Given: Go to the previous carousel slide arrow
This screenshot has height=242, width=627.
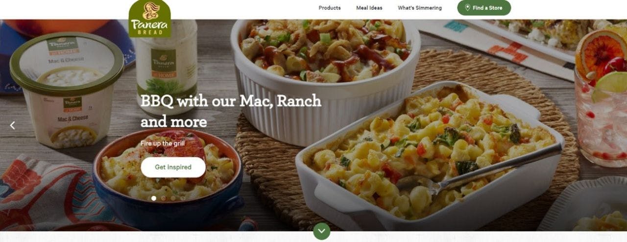Looking at the screenshot, I should pyautogui.click(x=13, y=125).
